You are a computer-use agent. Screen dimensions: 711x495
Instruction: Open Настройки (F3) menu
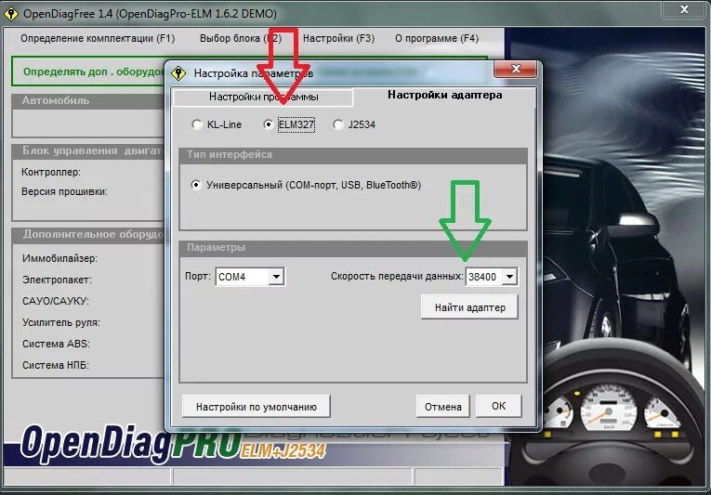(x=338, y=38)
